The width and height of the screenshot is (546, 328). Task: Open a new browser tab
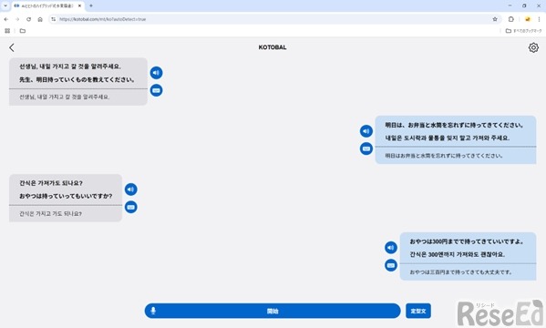[x=91, y=5]
